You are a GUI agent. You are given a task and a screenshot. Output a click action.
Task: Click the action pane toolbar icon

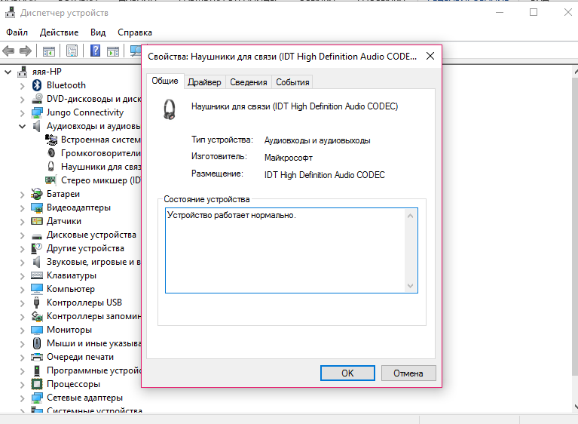click(113, 51)
